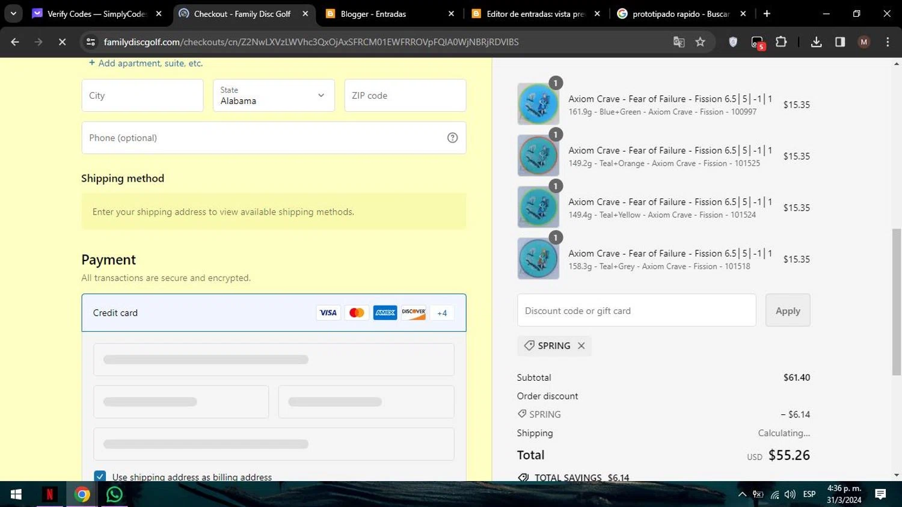The height and width of the screenshot is (507, 902).
Task: Open Chrome from the taskbar
Action: (82, 494)
